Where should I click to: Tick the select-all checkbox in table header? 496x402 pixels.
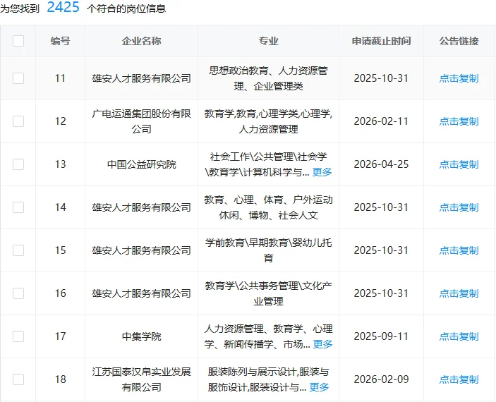tap(18, 41)
